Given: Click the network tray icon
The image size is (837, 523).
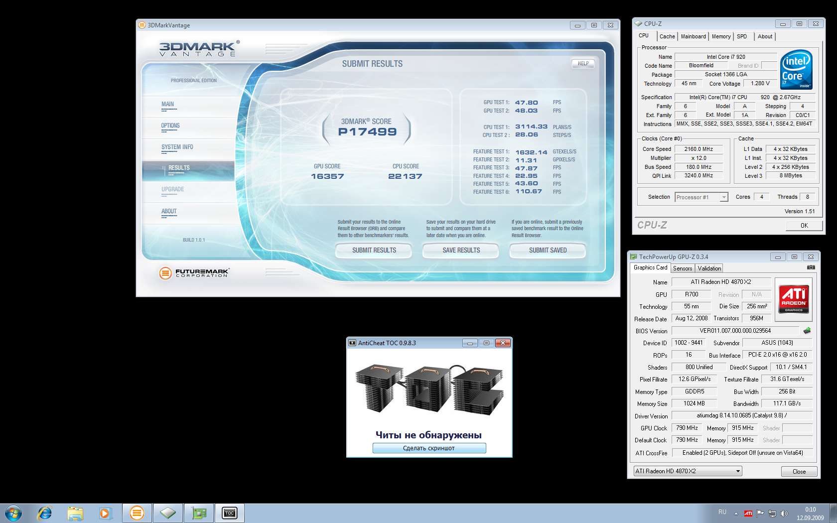Looking at the screenshot, I should tap(772, 514).
